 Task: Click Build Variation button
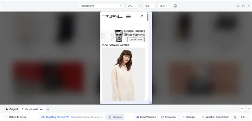coord(146,117)
